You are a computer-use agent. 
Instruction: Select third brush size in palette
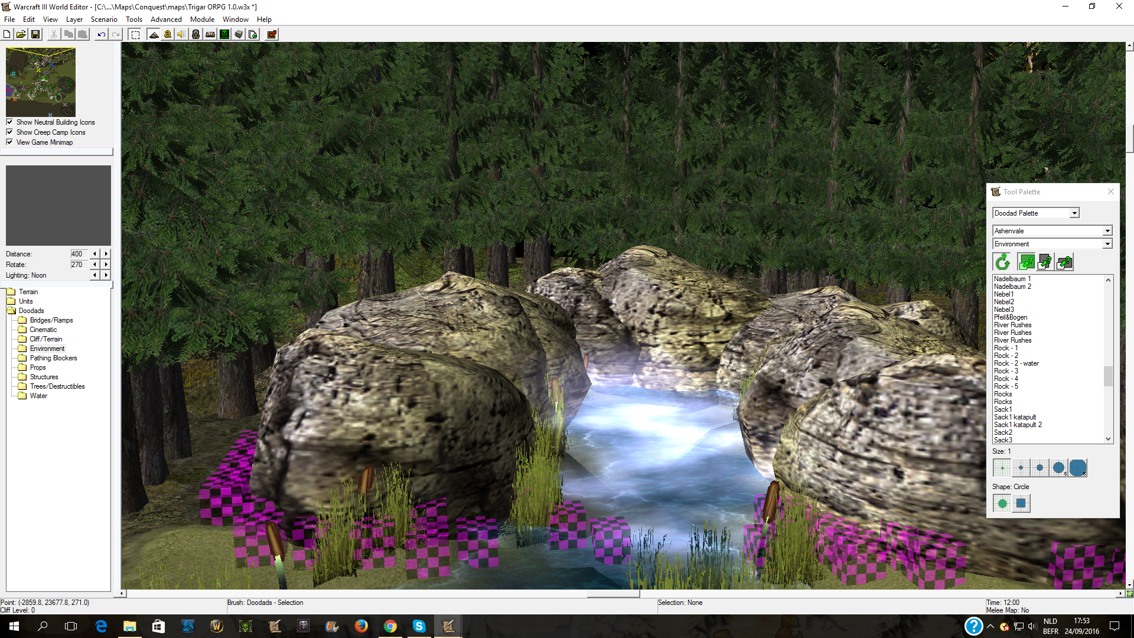pyautogui.click(x=1040, y=468)
